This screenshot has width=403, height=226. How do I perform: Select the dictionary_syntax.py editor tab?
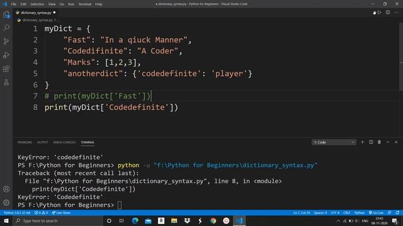36,13
